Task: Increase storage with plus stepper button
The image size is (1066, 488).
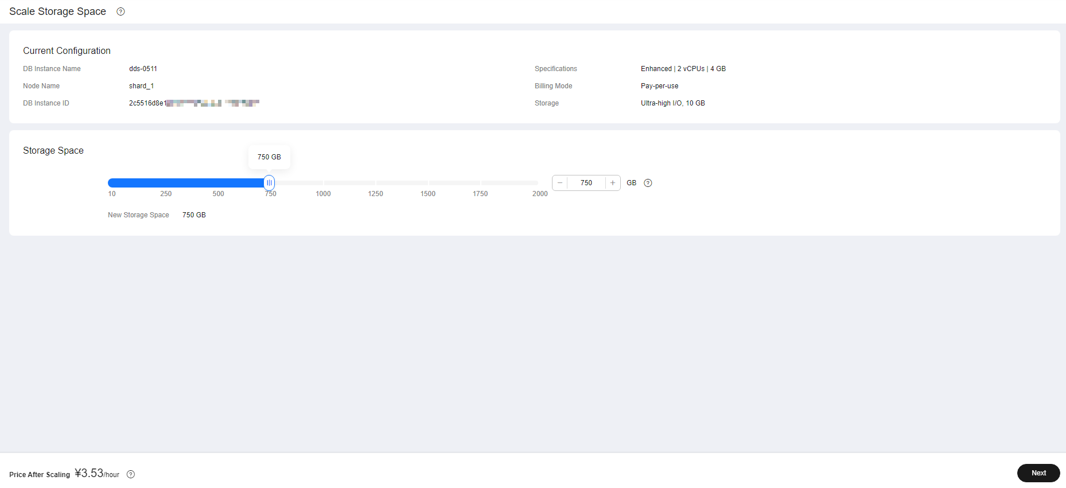Action: point(613,183)
